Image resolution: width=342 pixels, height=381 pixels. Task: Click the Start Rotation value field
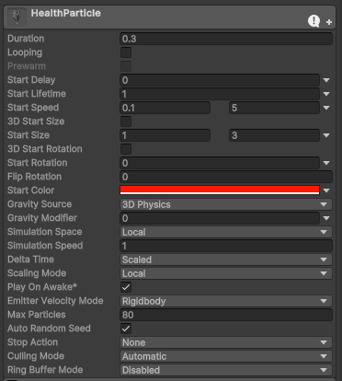(x=220, y=163)
